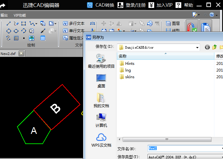Click the 文件名 filename input field
This screenshot has width=223, height=159.
(185, 149)
